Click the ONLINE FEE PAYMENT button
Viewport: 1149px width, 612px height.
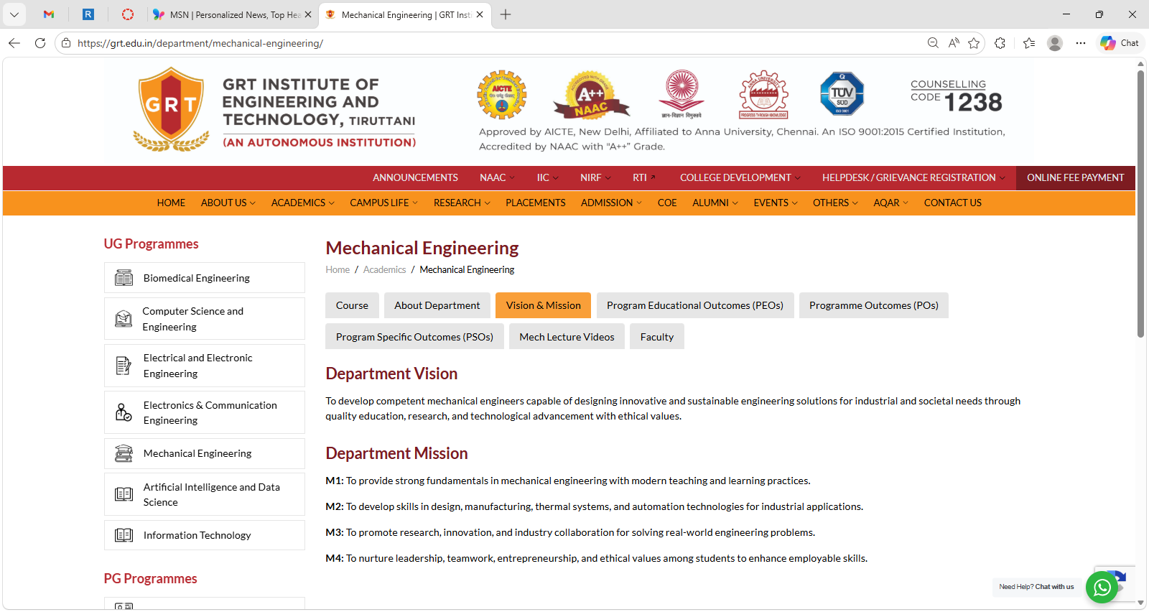[1075, 177]
